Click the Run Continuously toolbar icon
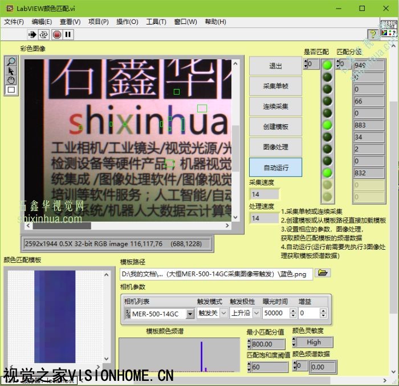The image size is (399, 386). (44, 34)
